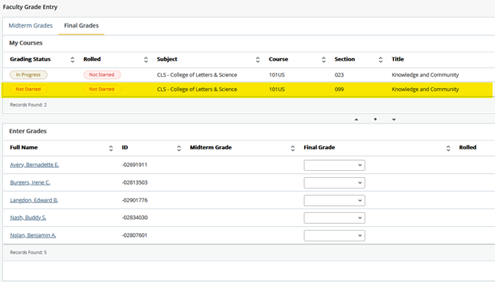Click 101US course code in 023 row
This screenshot has height=282, width=495.
[277, 75]
